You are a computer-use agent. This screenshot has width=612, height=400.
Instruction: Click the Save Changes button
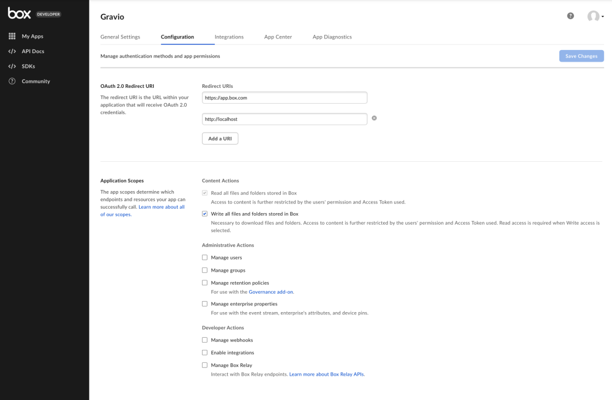581,56
